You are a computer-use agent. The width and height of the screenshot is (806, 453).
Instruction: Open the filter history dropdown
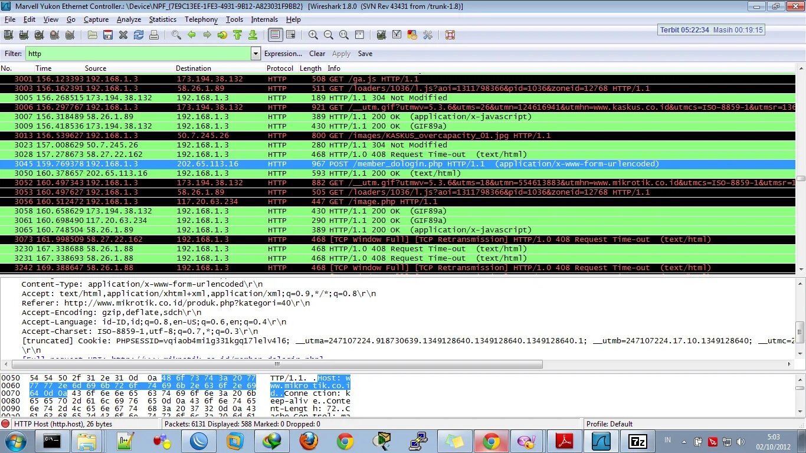(x=255, y=54)
